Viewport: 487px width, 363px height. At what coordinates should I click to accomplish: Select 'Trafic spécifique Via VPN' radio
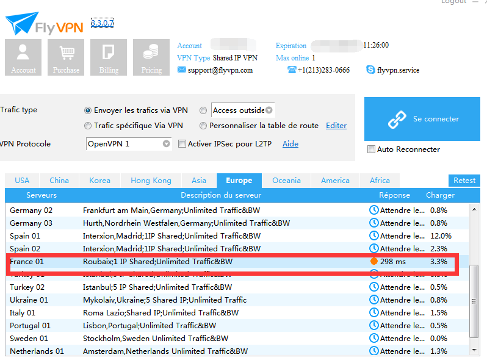pos(88,126)
